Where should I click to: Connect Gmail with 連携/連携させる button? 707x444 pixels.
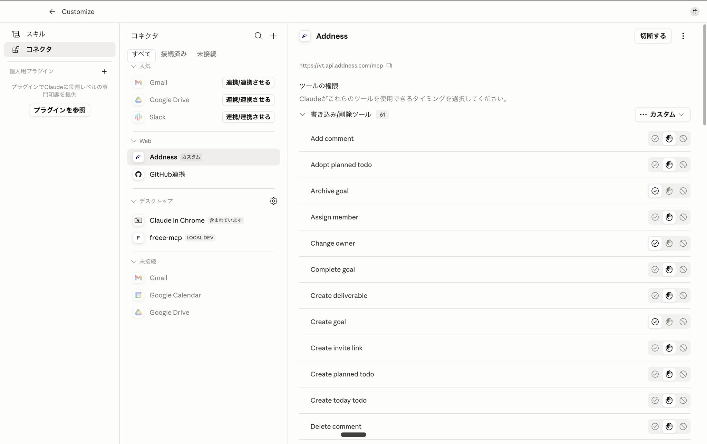pos(248,82)
